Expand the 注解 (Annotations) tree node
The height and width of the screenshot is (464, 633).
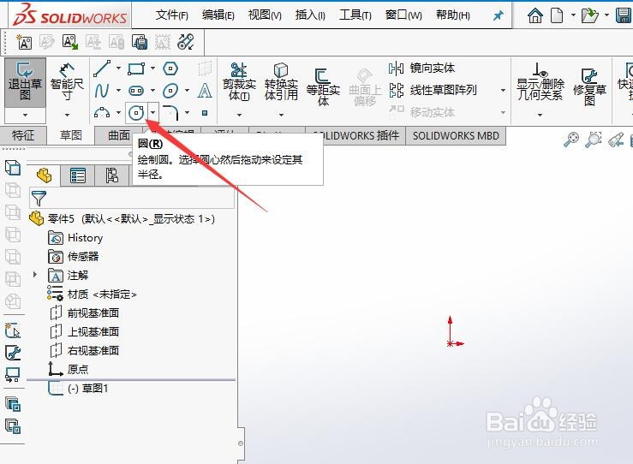(35, 275)
